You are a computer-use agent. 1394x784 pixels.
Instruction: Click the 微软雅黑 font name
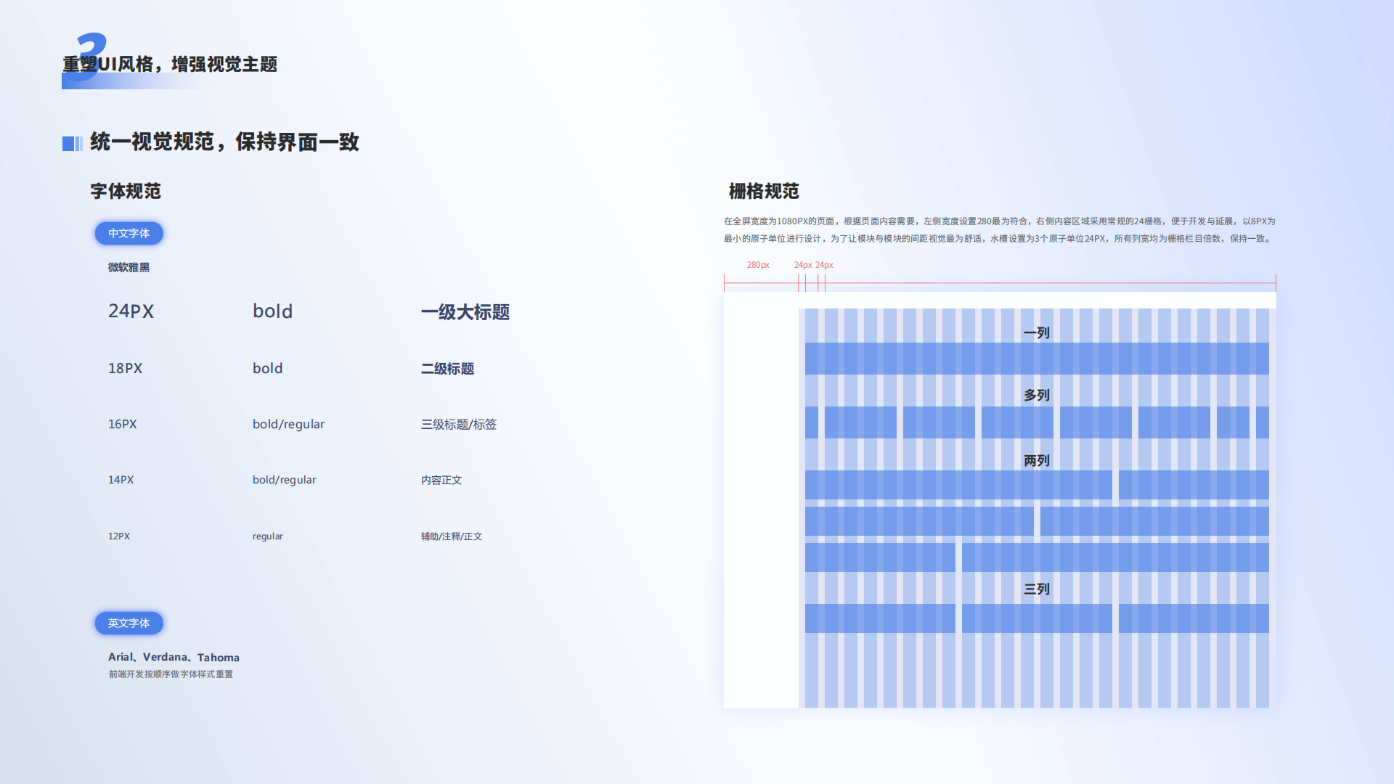tap(129, 267)
